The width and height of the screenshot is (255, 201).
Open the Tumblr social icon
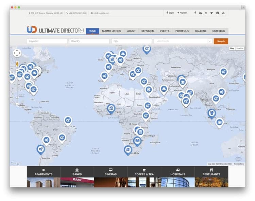[206, 13]
